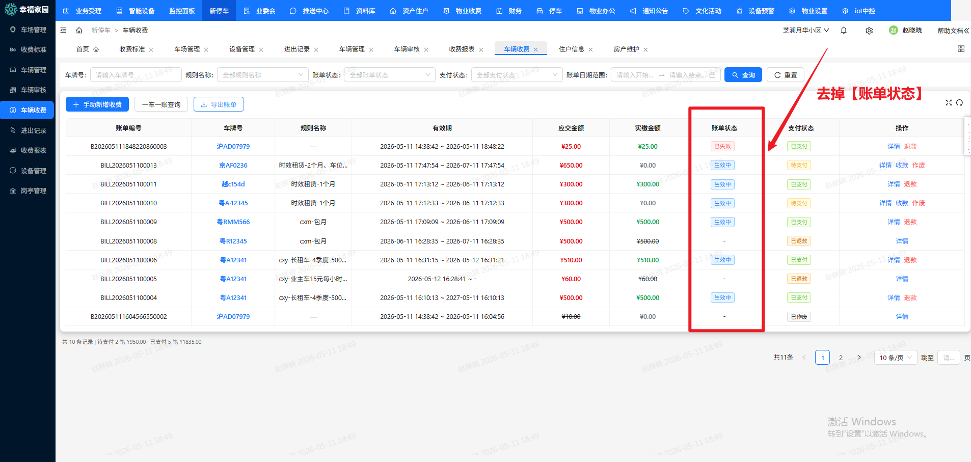Screen dimensions: 971x462
Task: Open the settings gear icon in header
Action: pos(869,31)
